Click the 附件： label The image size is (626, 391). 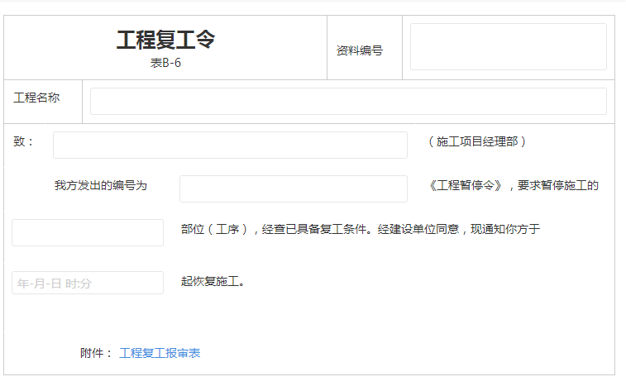point(96,353)
